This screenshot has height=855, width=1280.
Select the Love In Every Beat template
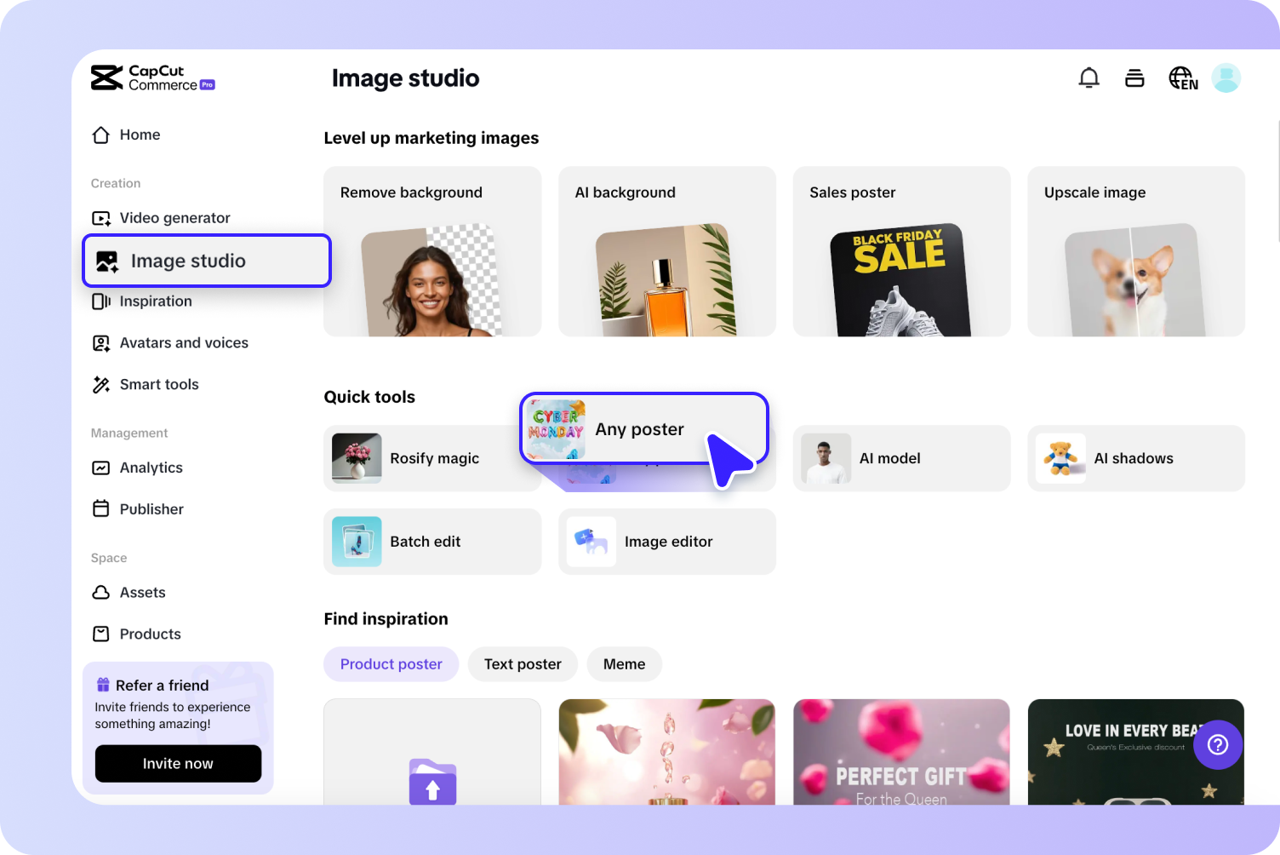click(1136, 752)
